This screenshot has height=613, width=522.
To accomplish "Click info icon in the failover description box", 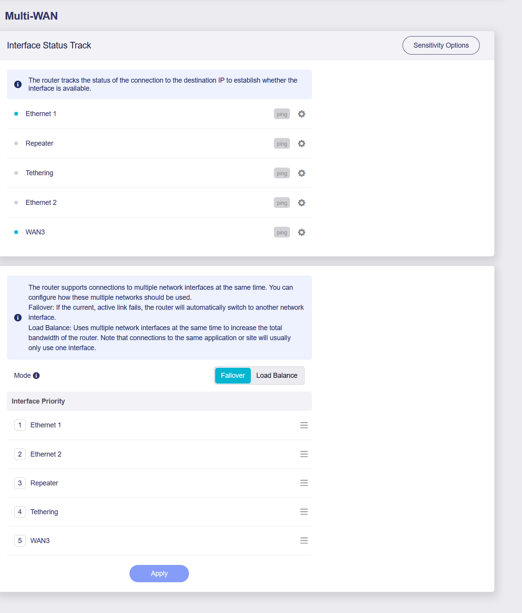I will (18, 317).
